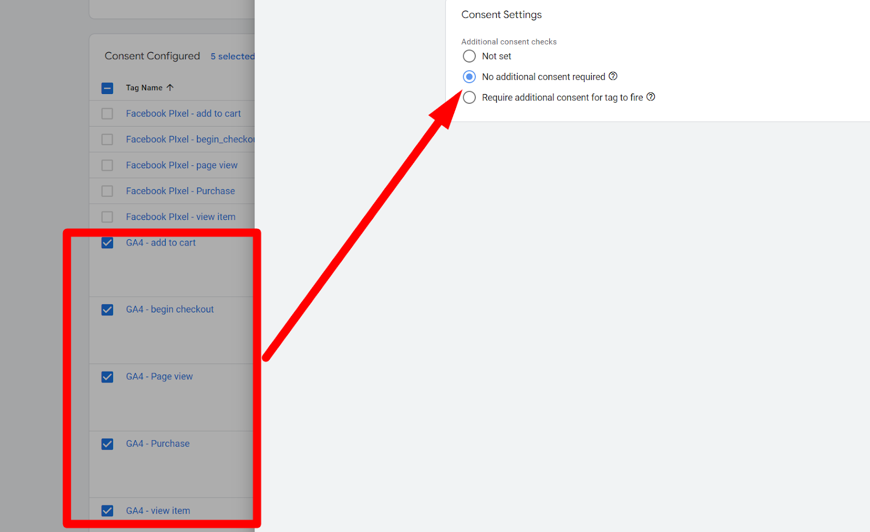
Task: Click the Tag Name column header
Action: point(144,87)
